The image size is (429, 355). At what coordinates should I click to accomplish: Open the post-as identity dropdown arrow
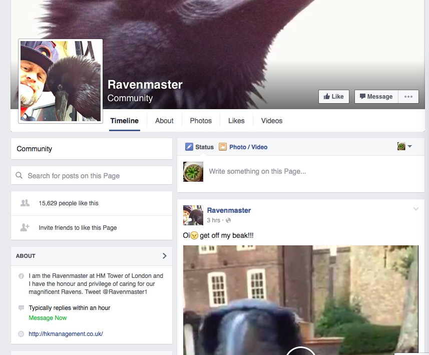click(x=409, y=146)
